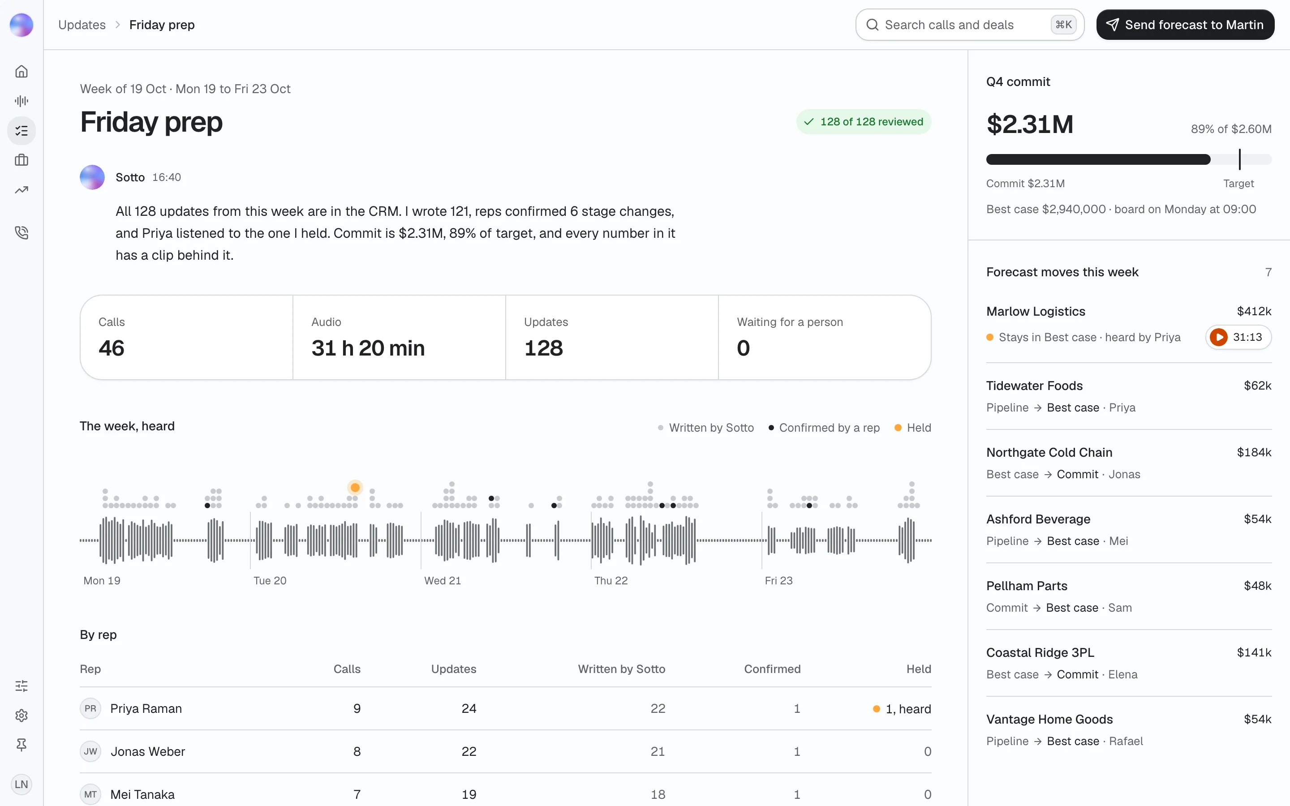Image resolution: width=1290 pixels, height=806 pixels.
Task: Open the Priya Raman rep row
Action: (x=505, y=708)
